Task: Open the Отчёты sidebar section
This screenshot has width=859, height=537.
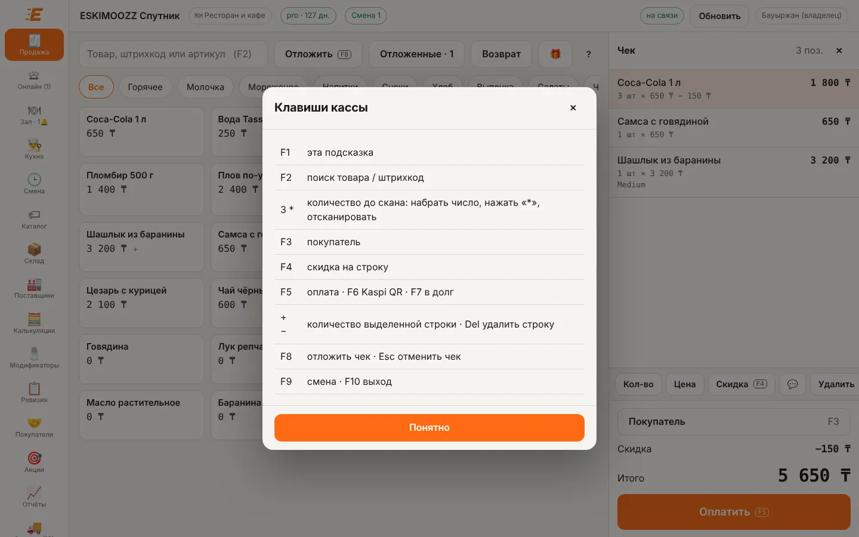Action: point(34,498)
